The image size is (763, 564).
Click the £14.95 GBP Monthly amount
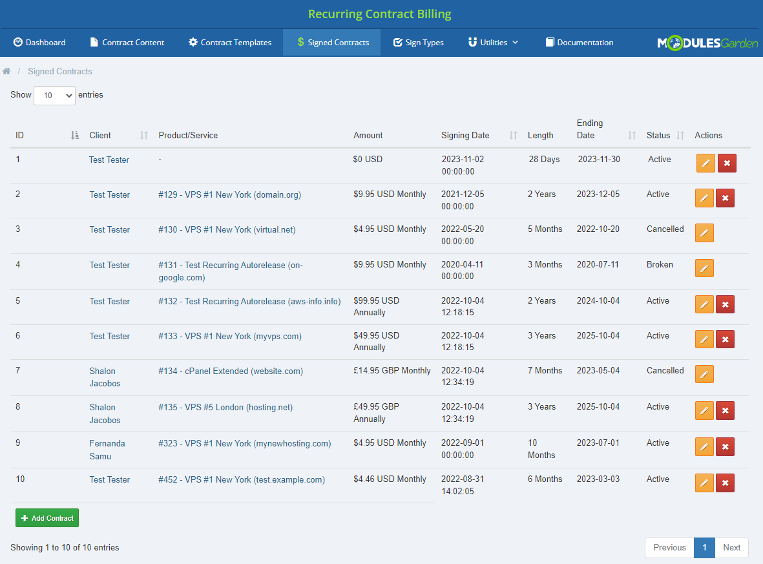pos(392,371)
